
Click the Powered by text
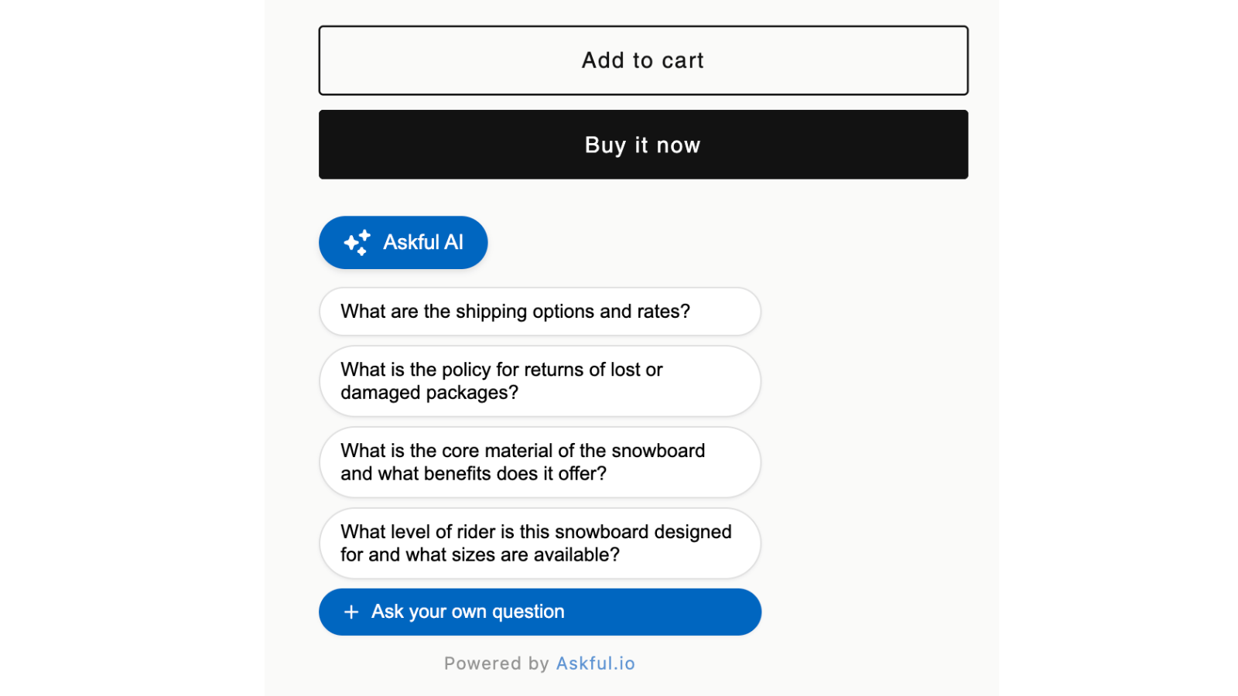click(x=496, y=664)
